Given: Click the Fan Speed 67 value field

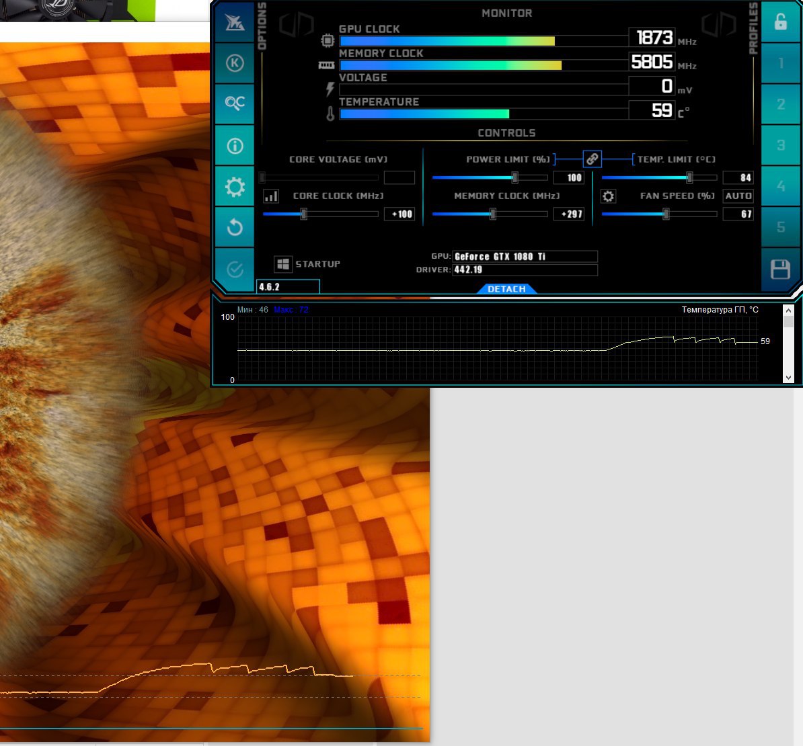Looking at the screenshot, I should (738, 214).
